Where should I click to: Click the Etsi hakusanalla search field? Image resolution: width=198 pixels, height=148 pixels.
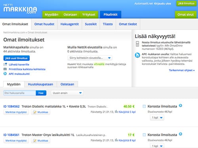[x=20, y=93]
